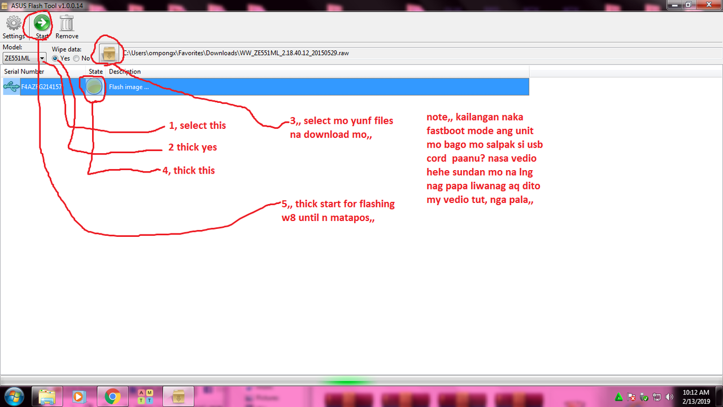Open Windows Explorer from the taskbar
The width and height of the screenshot is (723, 407).
pos(47,397)
